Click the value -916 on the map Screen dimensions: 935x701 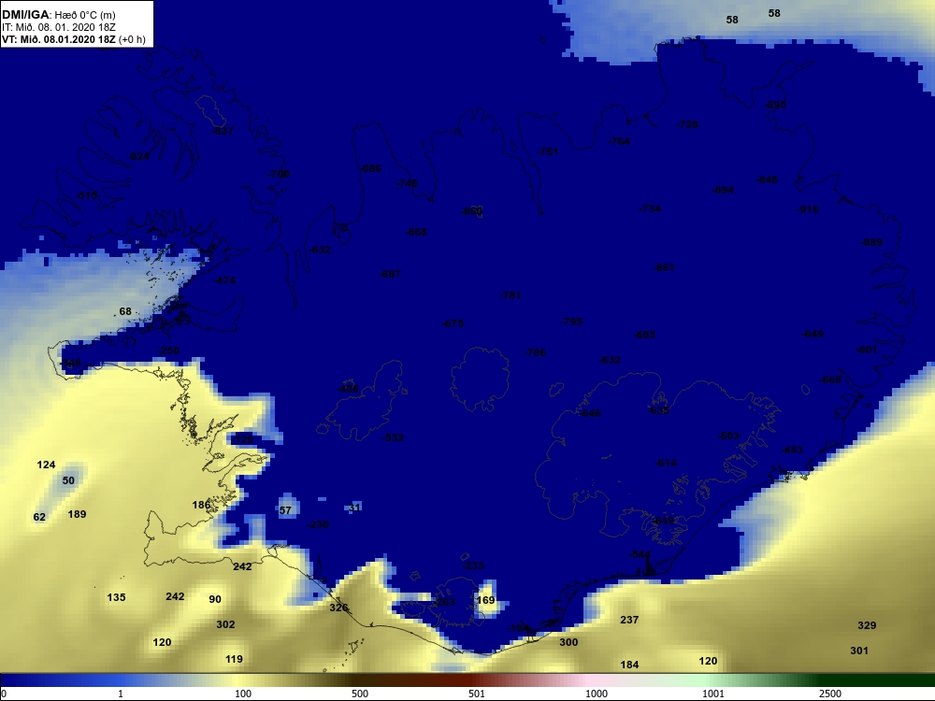(x=809, y=209)
